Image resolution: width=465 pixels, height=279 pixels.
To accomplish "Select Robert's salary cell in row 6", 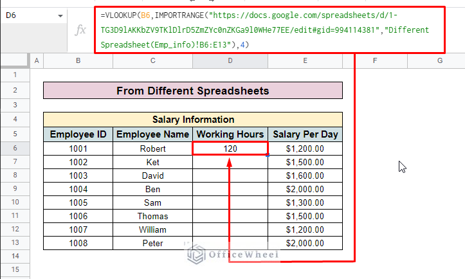I will click(x=305, y=148).
